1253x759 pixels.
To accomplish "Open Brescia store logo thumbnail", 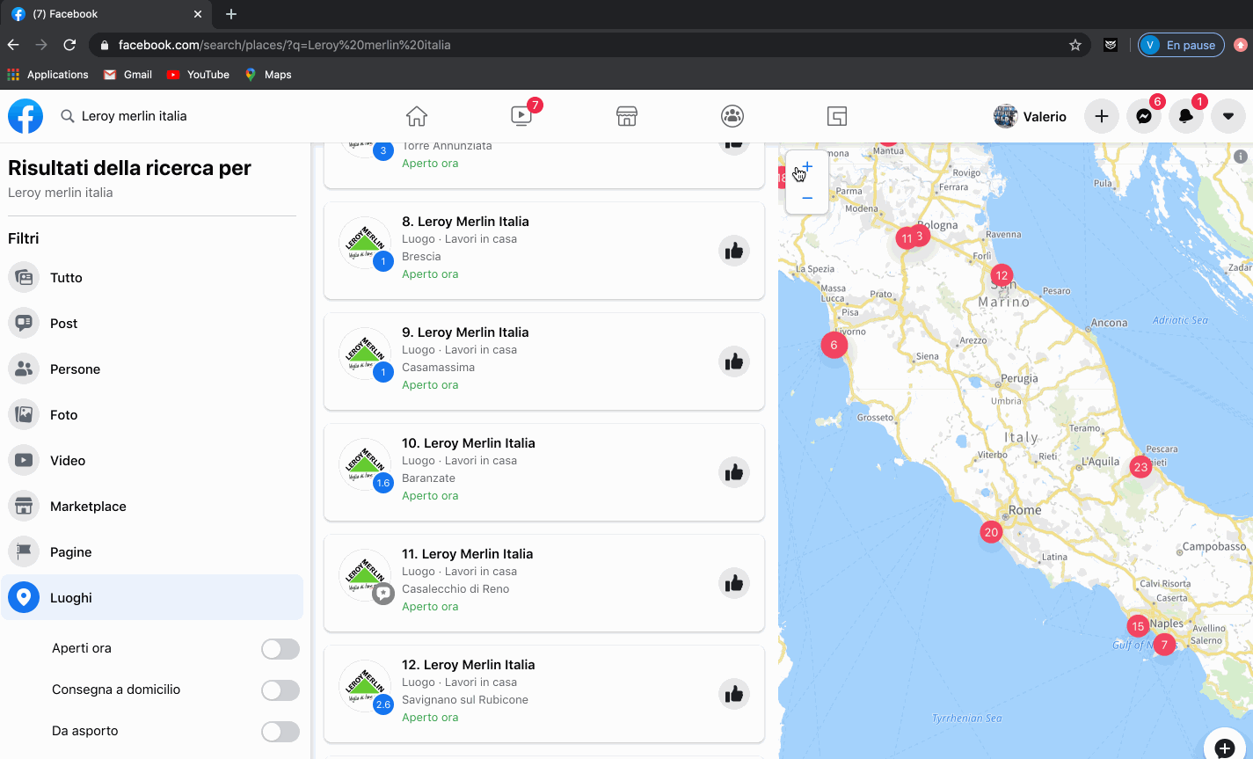I will coord(365,244).
